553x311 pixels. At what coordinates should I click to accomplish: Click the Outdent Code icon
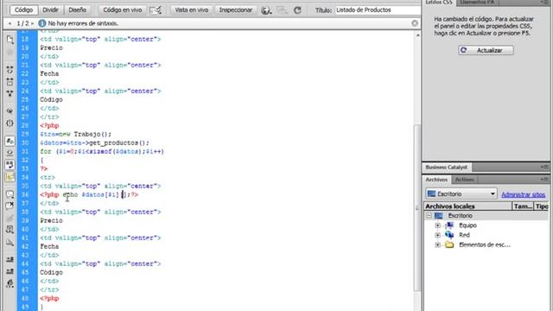click(x=10, y=271)
